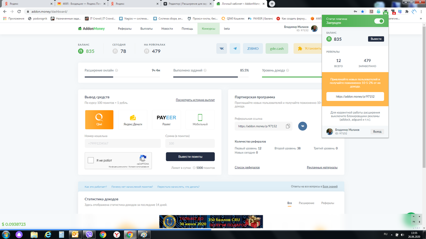The width and height of the screenshot is (426, 239).
Task: Open Outlook from taskbar
Action: [76, 234]
